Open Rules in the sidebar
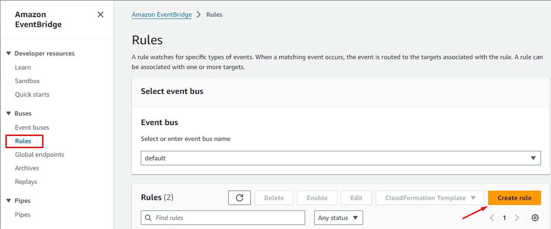The image size is (551, 229). 23,141
